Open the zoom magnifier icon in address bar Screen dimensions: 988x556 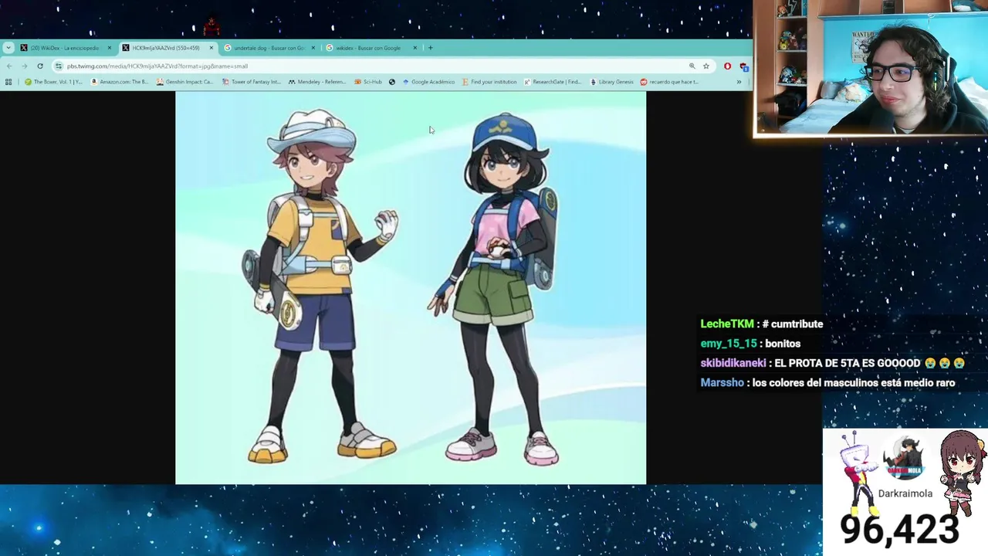coord(692,66)
